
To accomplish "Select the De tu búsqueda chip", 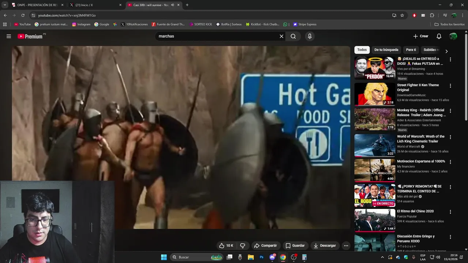I will click(386, 50).
